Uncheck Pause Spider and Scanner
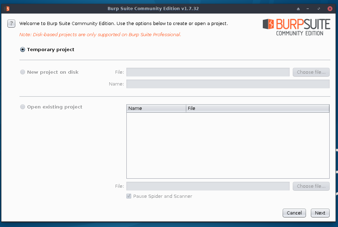 coord(129,196)
